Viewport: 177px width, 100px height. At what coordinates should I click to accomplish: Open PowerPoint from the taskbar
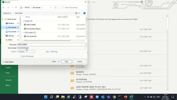coord(126,97)
